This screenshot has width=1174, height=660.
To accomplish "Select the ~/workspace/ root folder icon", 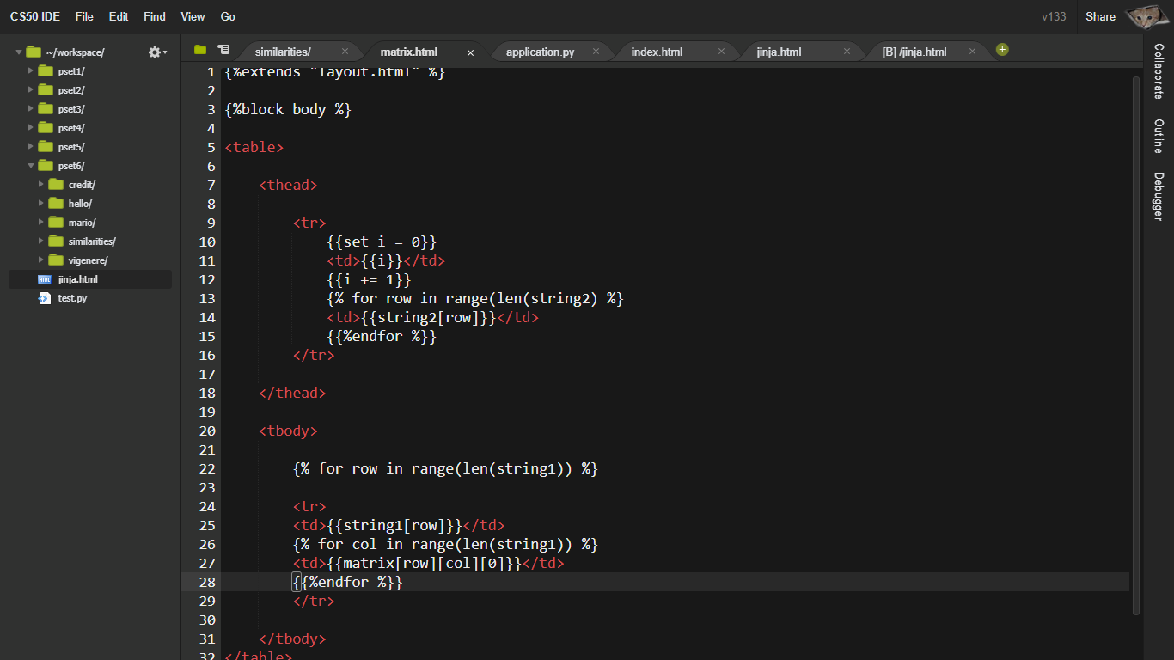I will pyautogui.click(x=34, y=52).
